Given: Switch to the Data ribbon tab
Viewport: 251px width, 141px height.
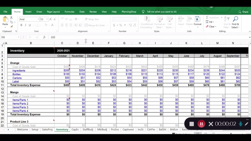Looking at the screenshot, I should (82, 12).
